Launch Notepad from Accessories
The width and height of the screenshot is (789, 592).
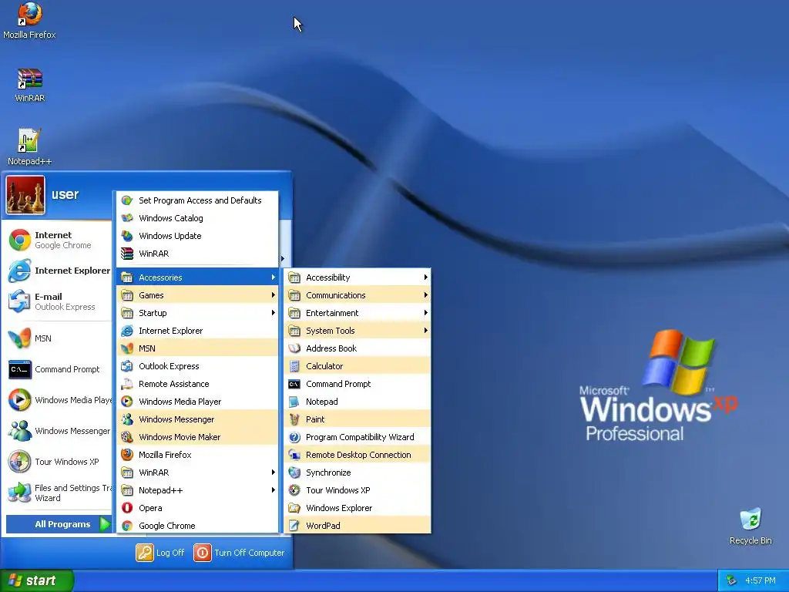point(358,401)
